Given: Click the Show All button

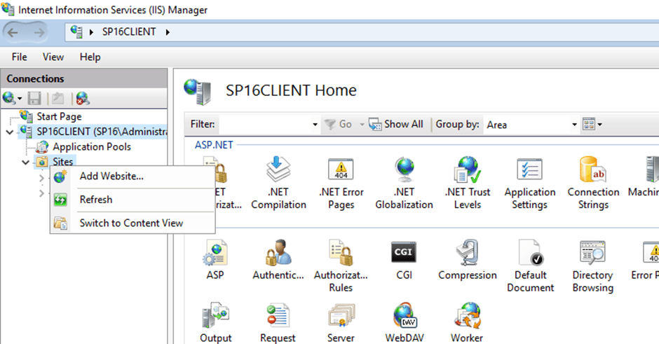Looking at the screenshot, I should 396,124.
